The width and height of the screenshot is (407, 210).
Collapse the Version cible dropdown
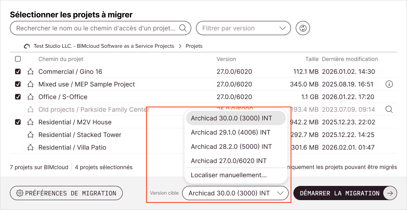click(236, 193)
